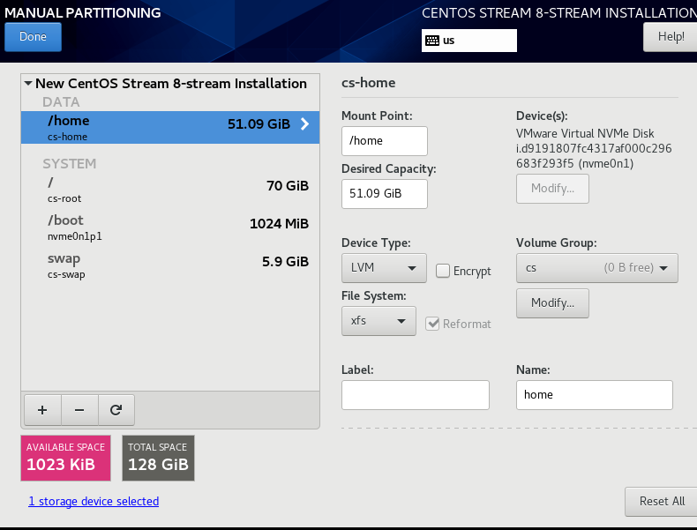Select the swap cs-swap partition
The height and width of the screenshot is (530, 697).
170,265
